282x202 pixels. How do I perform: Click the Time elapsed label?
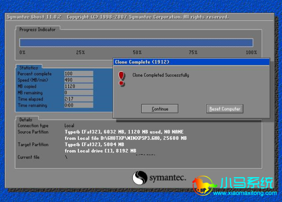click(30, 99)
